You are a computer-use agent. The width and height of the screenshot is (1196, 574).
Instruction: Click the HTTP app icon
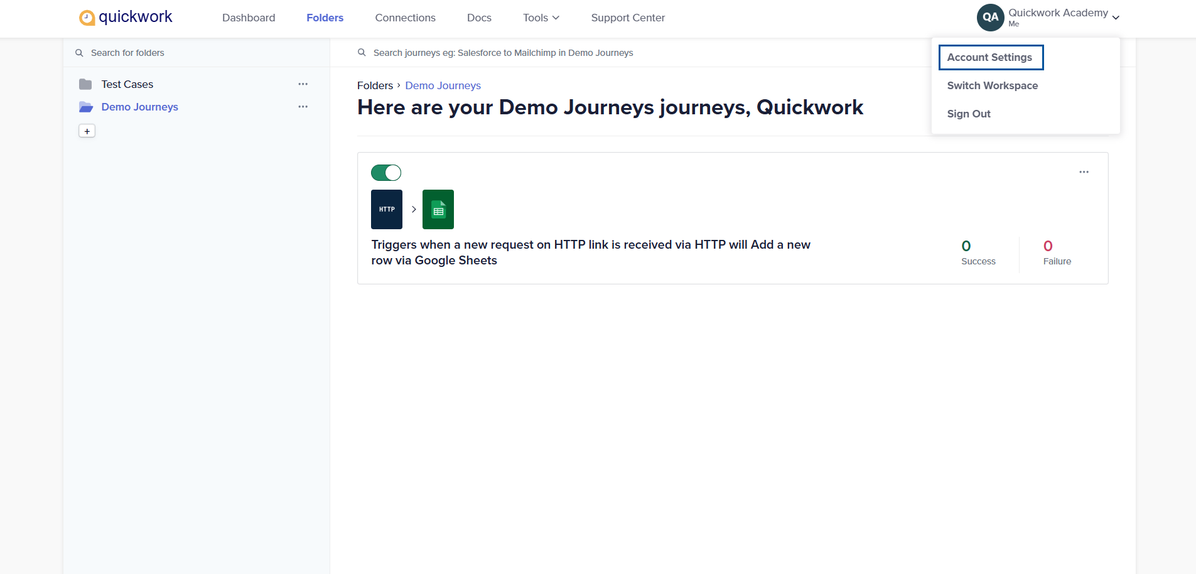point(387,209)
